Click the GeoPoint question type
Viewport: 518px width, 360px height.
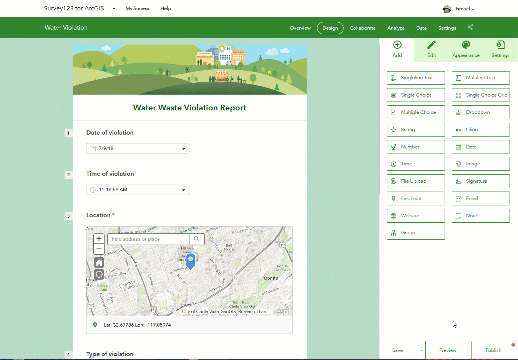click(416, 198)
